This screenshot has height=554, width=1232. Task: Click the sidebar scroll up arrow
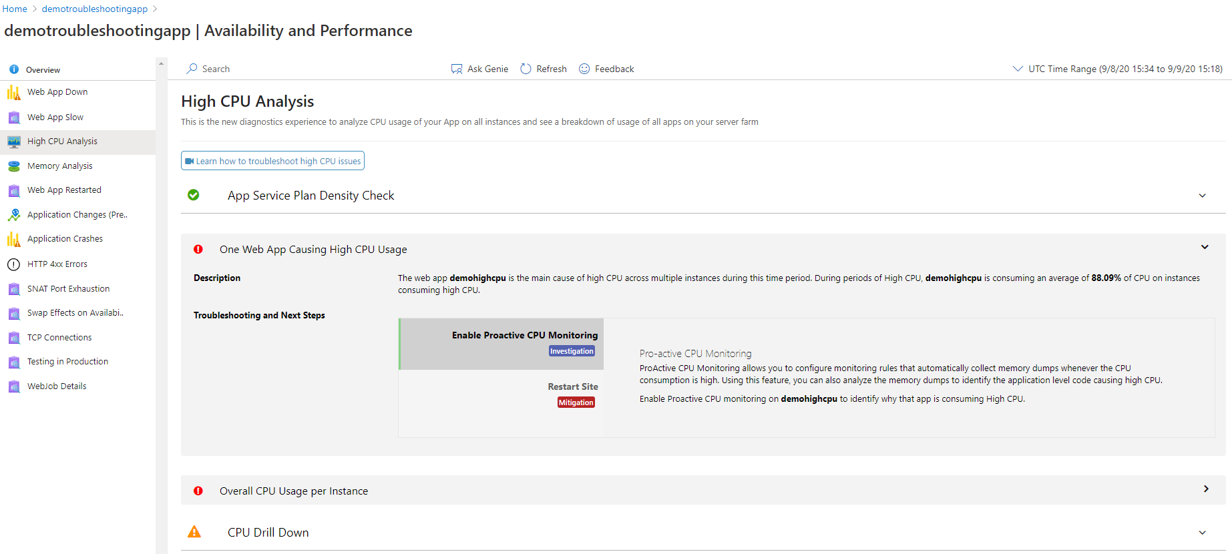pyautogui.click(x=161, y=64)
